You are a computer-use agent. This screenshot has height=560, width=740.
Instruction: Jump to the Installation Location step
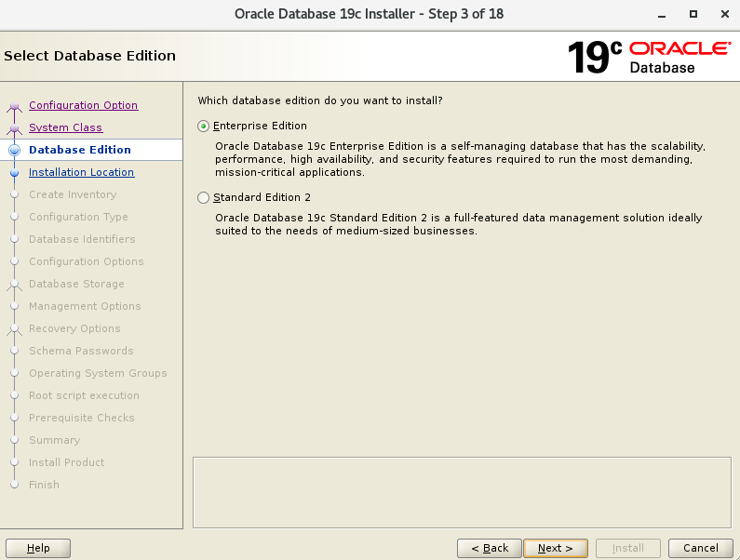click(81, 172)
